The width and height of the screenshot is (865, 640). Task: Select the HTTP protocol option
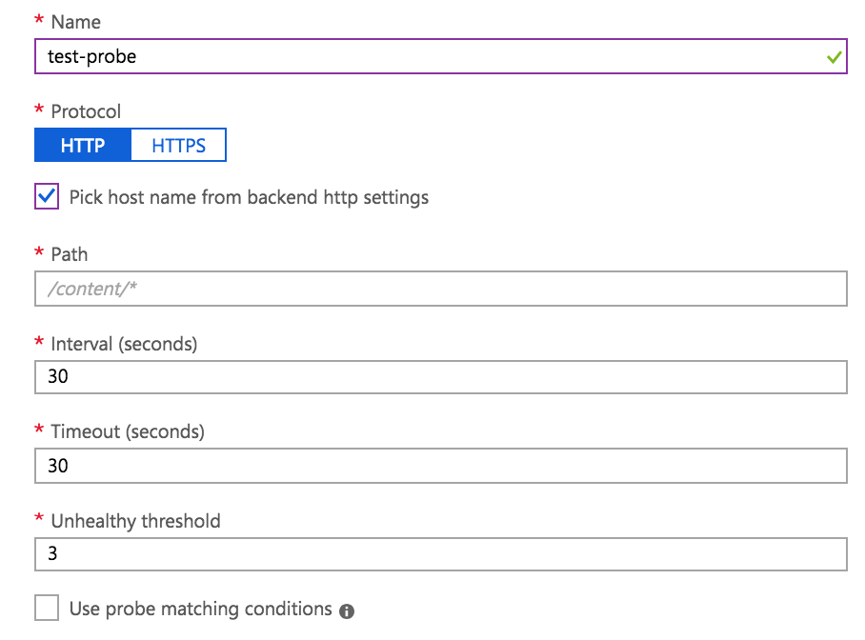83,145
